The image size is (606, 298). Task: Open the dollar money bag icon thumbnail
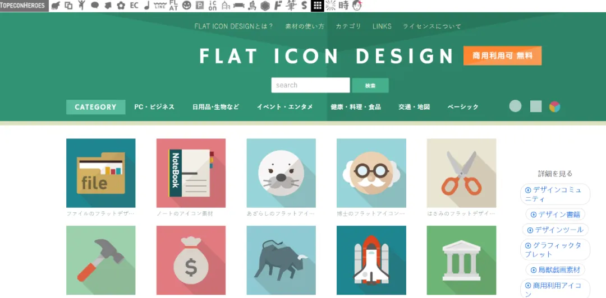pos(191,260)
